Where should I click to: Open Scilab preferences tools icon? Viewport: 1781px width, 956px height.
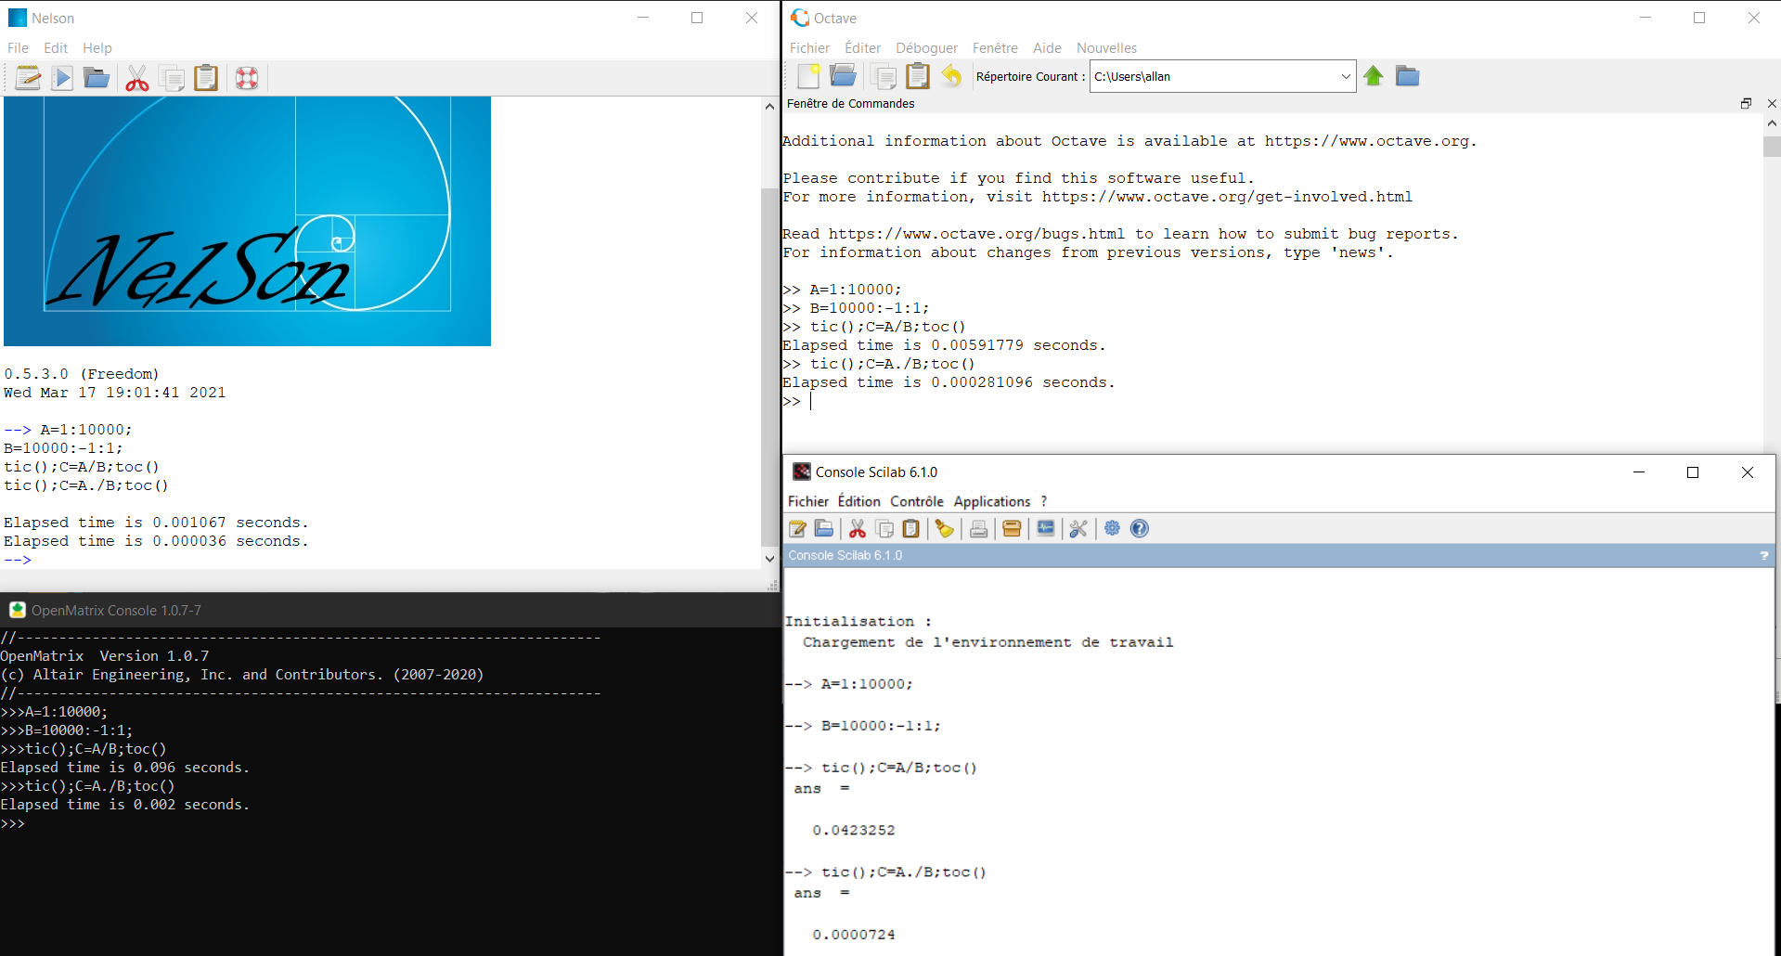(x=1078, y=529)
